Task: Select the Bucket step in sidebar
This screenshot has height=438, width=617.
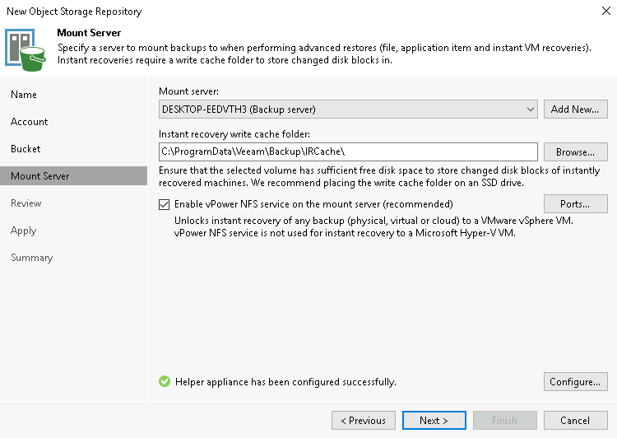Action: 26,149
